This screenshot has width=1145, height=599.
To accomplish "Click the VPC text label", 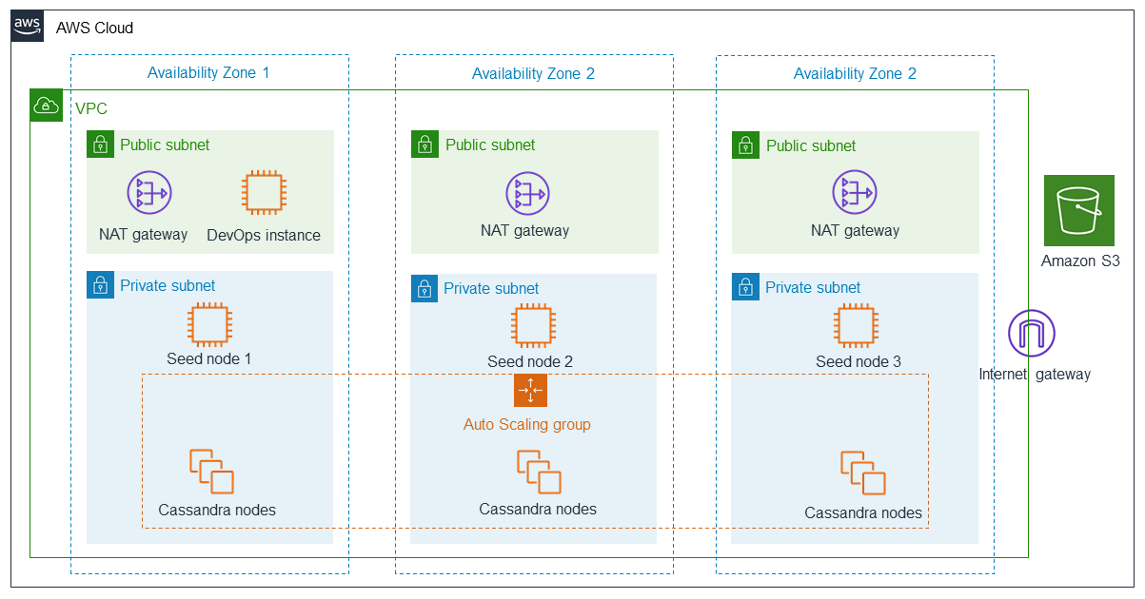I will (x=91, y=108).
